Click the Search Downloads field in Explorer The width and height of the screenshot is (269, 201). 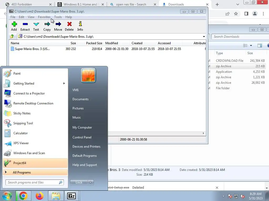pyautogui.click(x=240, y=37)
